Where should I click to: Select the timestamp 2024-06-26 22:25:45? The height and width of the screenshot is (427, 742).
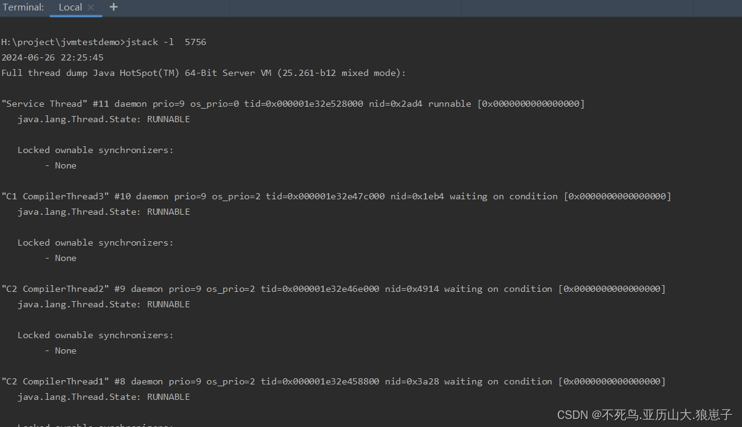click(x=52, y=57)
